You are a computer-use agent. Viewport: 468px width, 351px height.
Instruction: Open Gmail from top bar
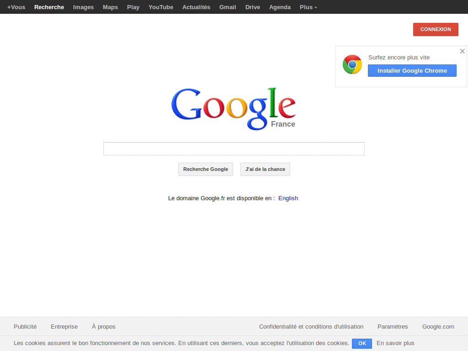pyautogui.click(x=228, y=7)
